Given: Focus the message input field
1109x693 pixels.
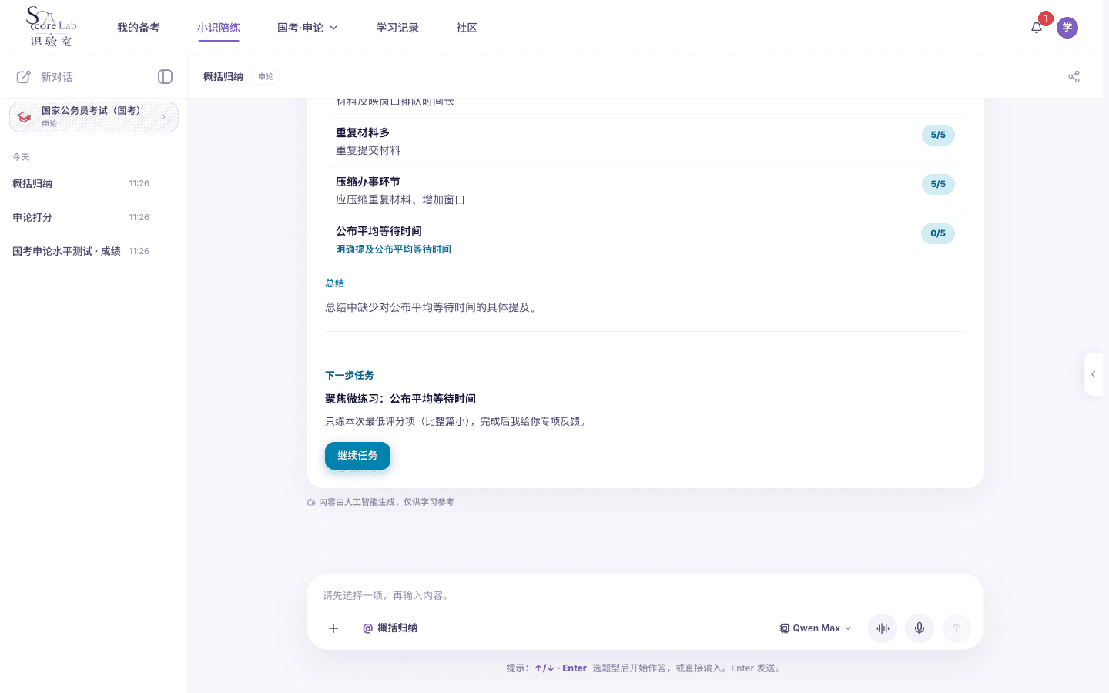Looking at the screenshot, I should 645,595.
